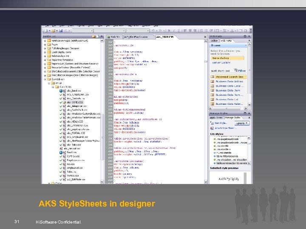Click the Font Color toolbar icon
Screen dimensions: 306x229
pyautogui.click(x=232, y=31)
